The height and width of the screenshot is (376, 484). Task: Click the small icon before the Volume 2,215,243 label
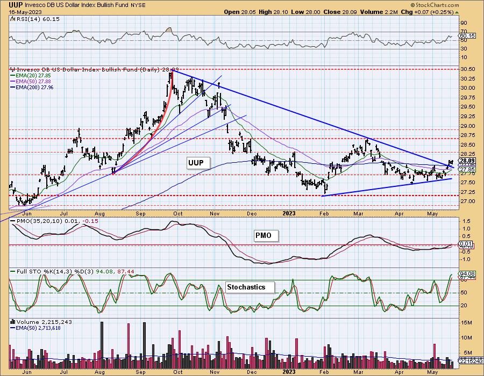point(13,322)
